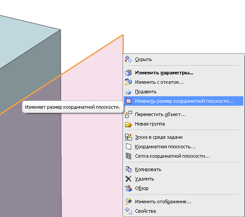Click the Свойства properties icon
Viewport: 245px width, 217px height.
(128, 211)
